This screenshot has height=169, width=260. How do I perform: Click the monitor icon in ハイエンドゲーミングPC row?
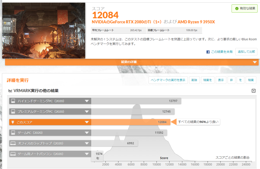pos(13,101)
